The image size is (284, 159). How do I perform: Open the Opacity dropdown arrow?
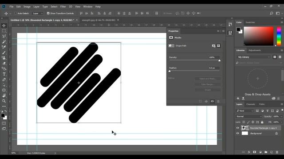281,117
